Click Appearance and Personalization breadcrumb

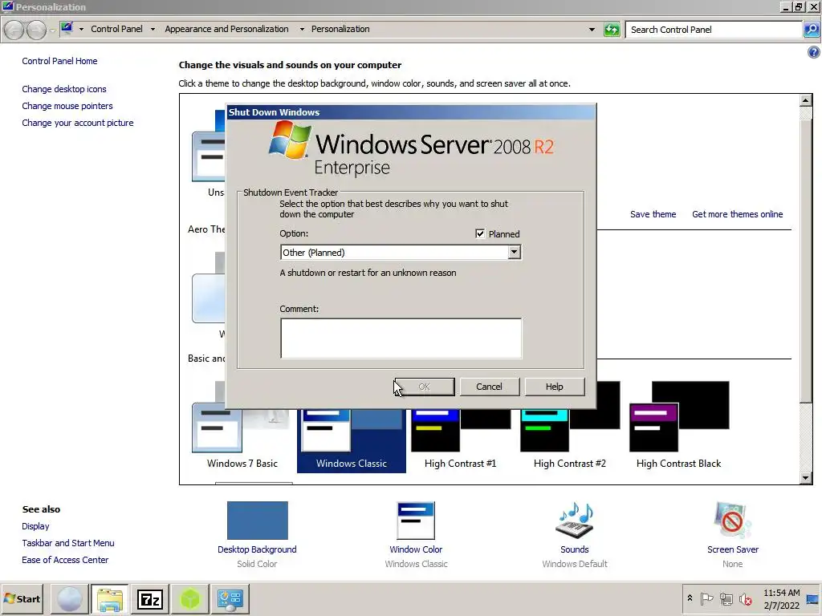point(226,29)
